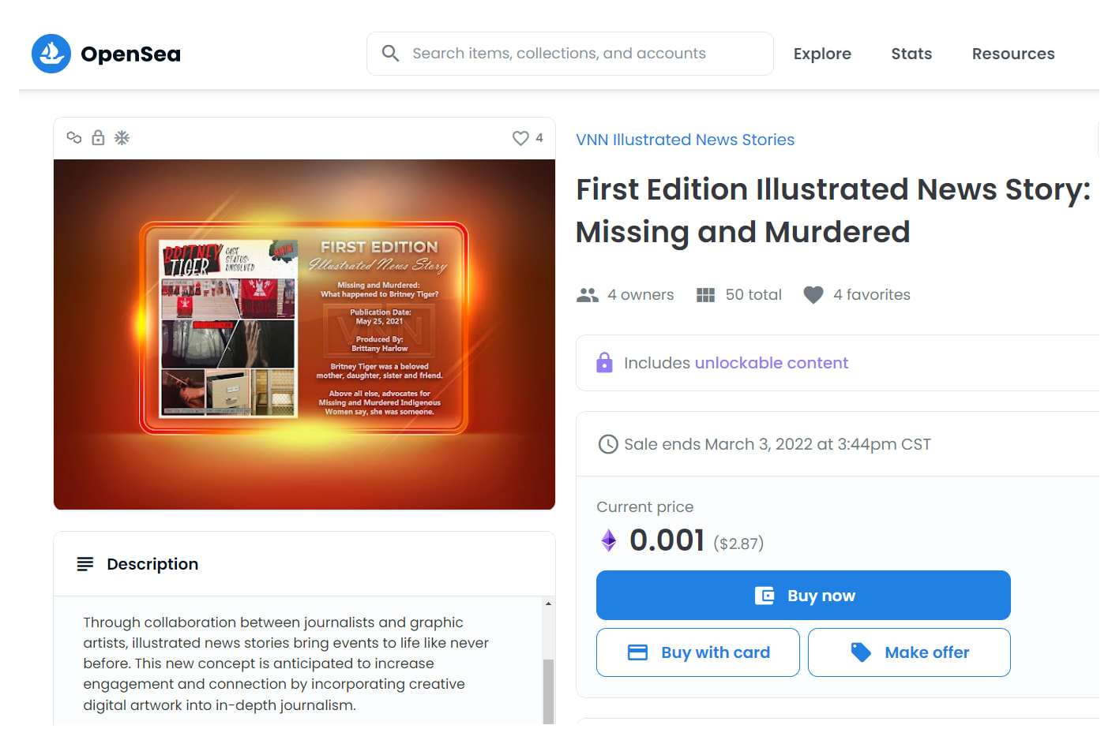Click the OpenSea ship logo
Viewport: 1112px width, 740px height.
(51, 54)
